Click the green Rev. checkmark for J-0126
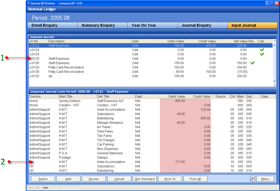The width and height of the screenshot is (280, 191). (x=252, y=63)
